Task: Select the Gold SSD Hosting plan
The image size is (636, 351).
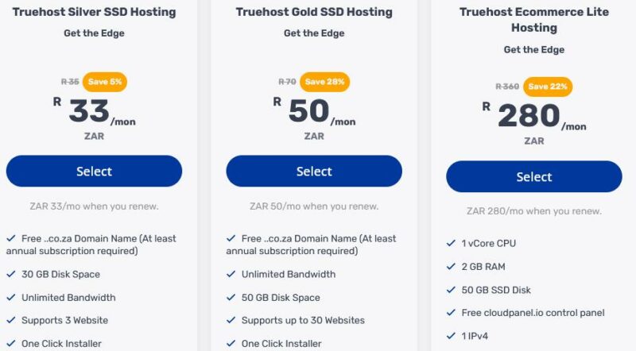Action: 314,171
